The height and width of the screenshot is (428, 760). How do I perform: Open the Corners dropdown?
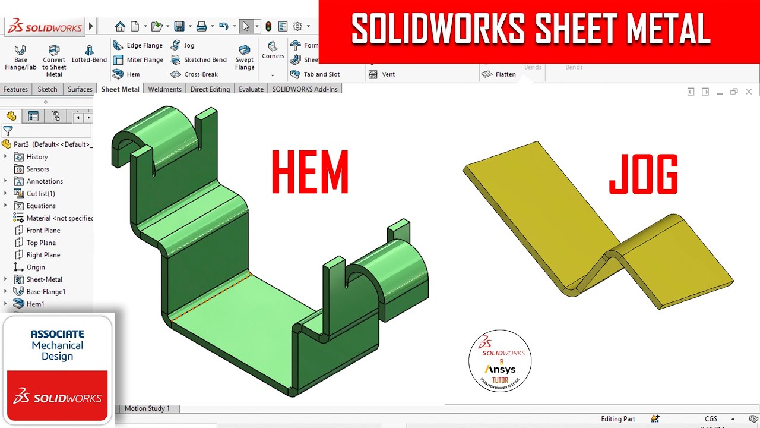point(273,75)
